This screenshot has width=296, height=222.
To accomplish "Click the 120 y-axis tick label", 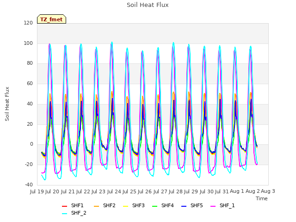I will coord(28,23).
